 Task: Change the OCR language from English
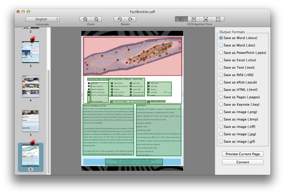point(42,19)
